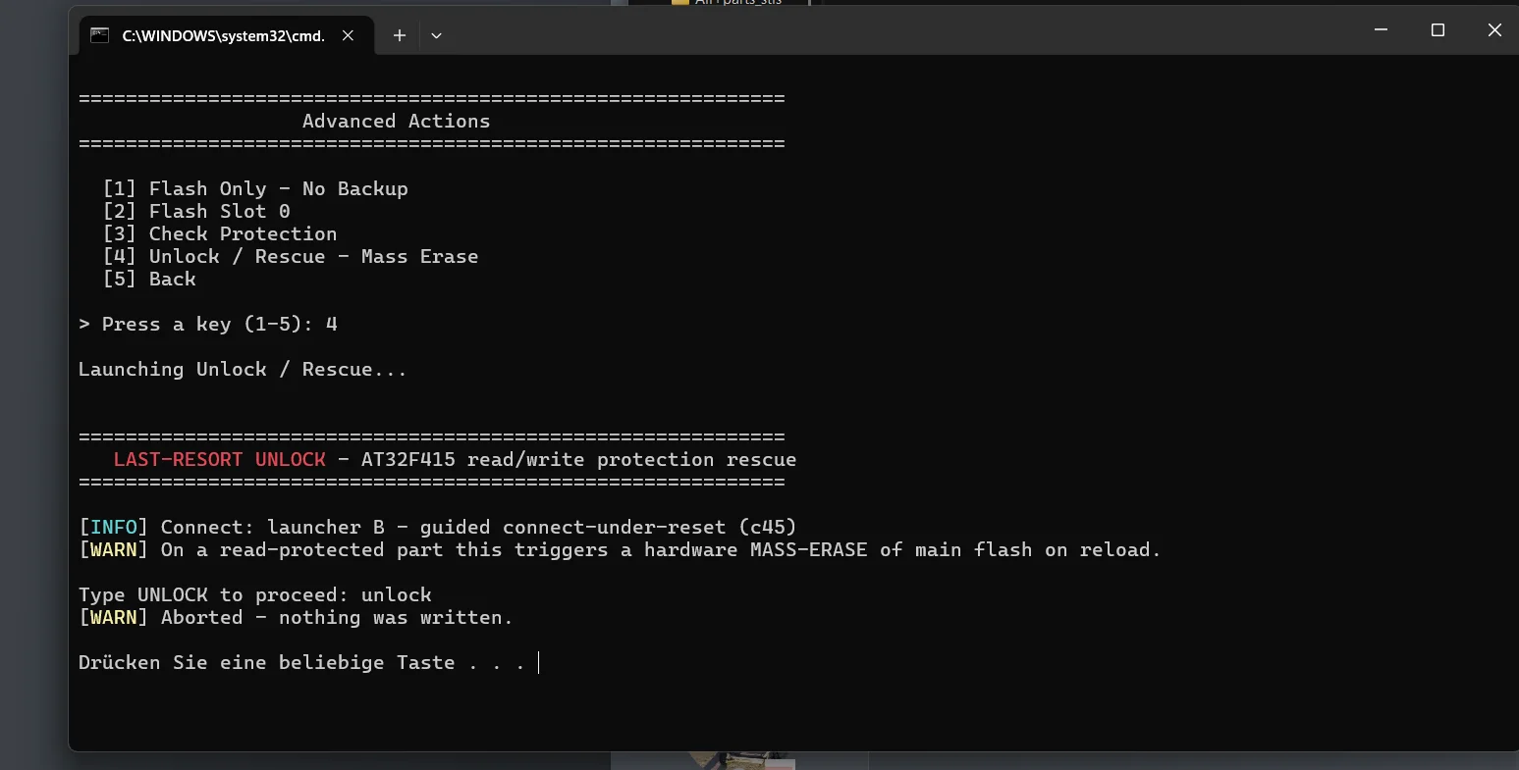Click the Advanced Actions heading text

396,121
